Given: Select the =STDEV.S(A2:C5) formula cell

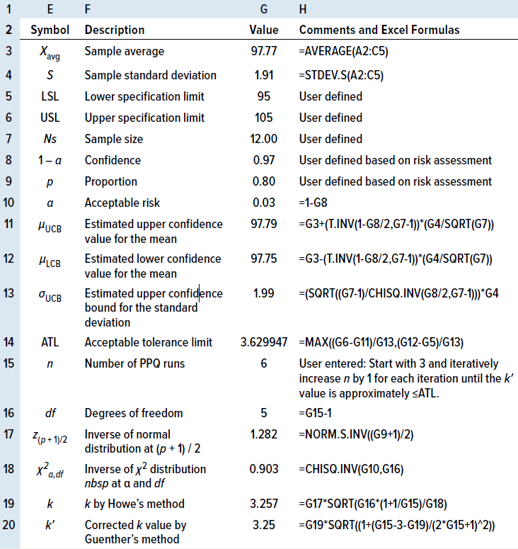Looking at the screenshot, I should click(343, 74).
